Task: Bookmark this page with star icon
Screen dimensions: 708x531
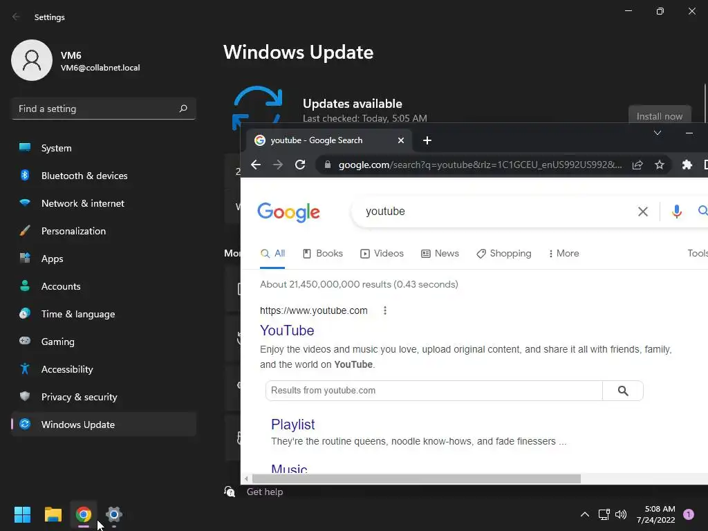Action: coord(660,165)
